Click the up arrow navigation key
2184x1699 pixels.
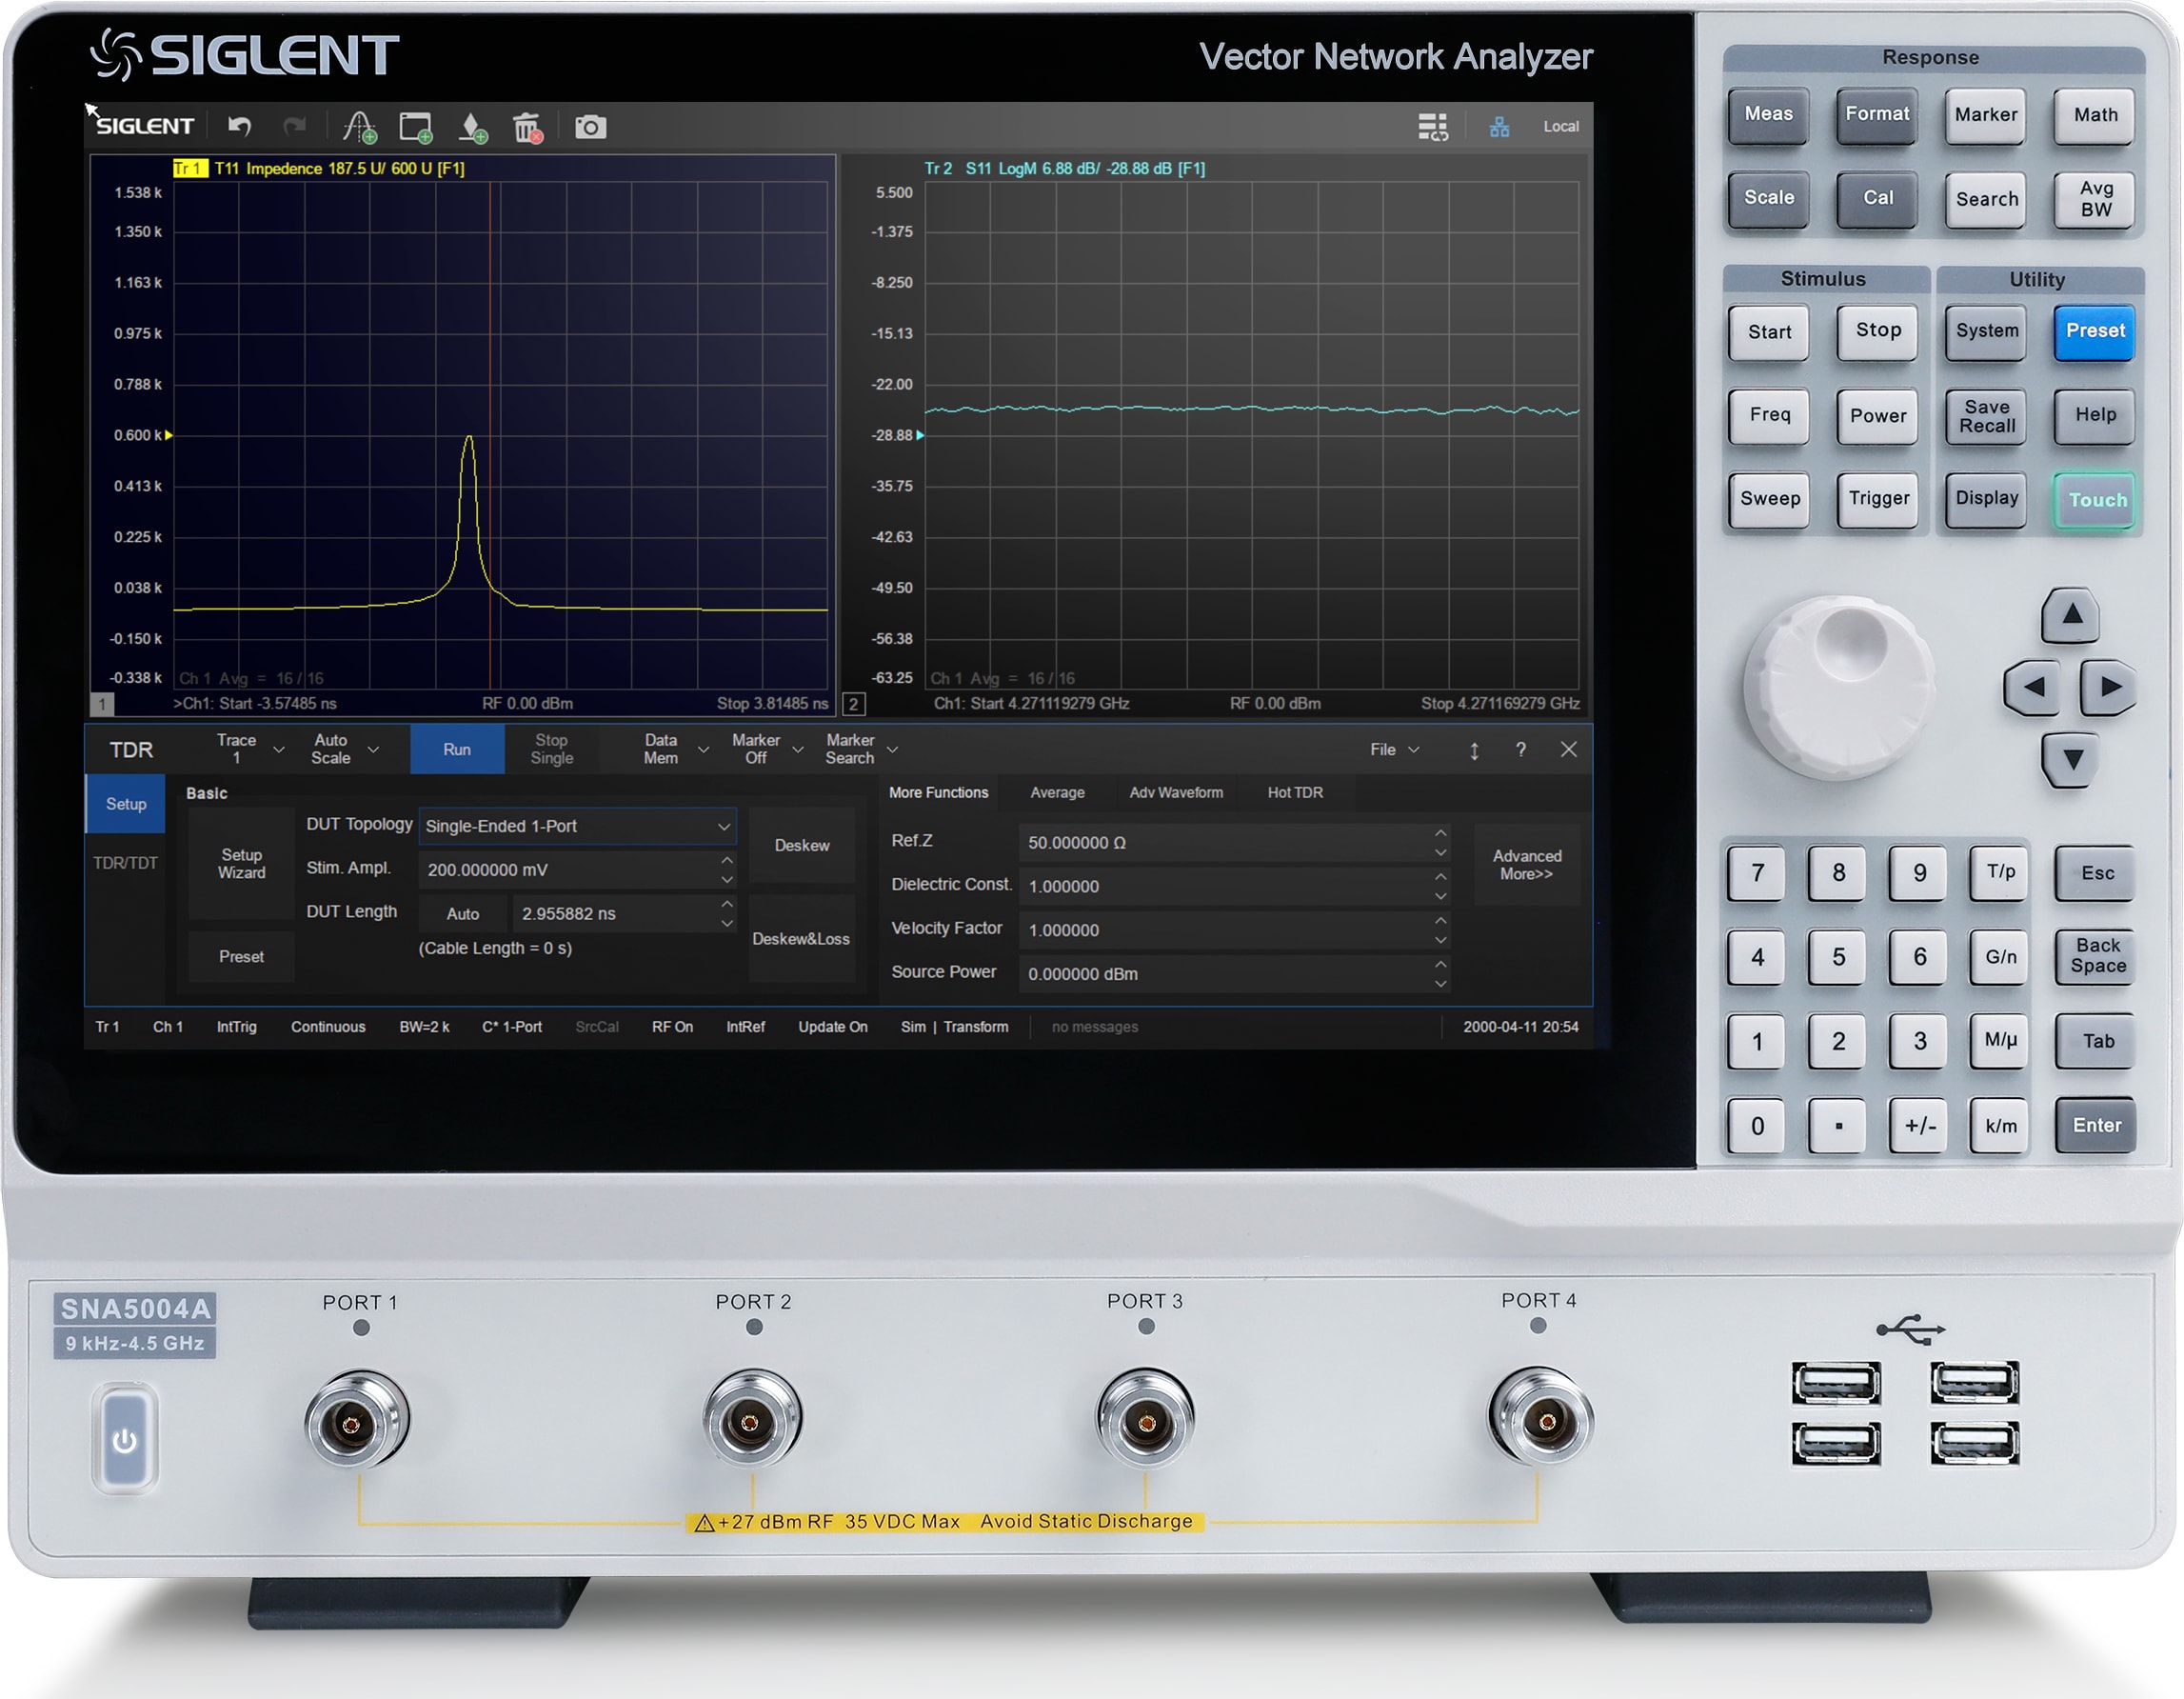(2071, 614)
